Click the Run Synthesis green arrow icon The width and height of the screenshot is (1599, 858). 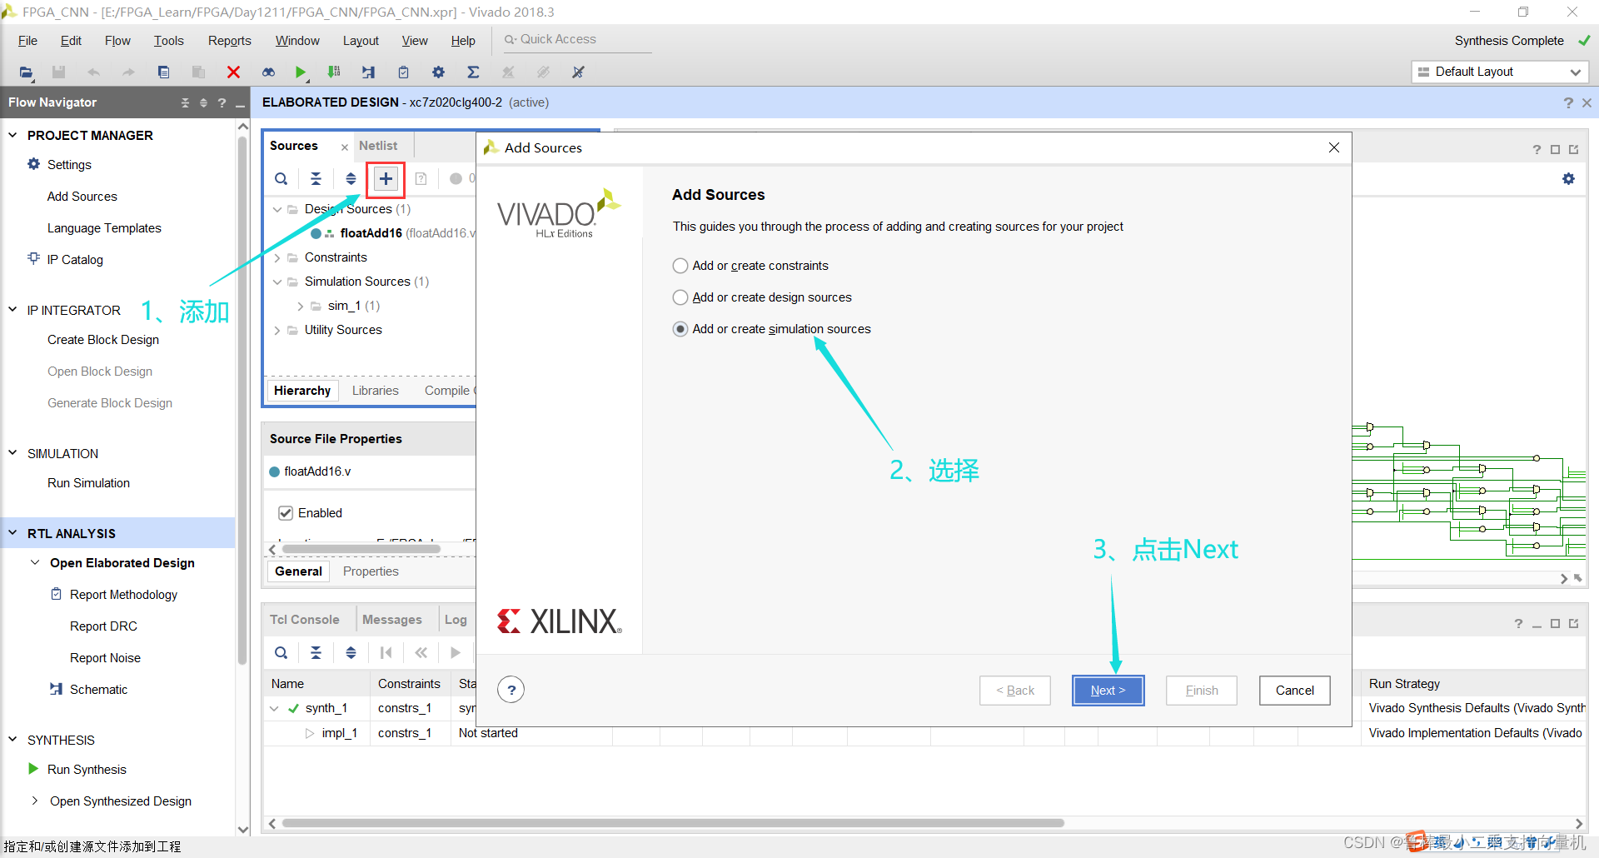[x=33, y=769]
